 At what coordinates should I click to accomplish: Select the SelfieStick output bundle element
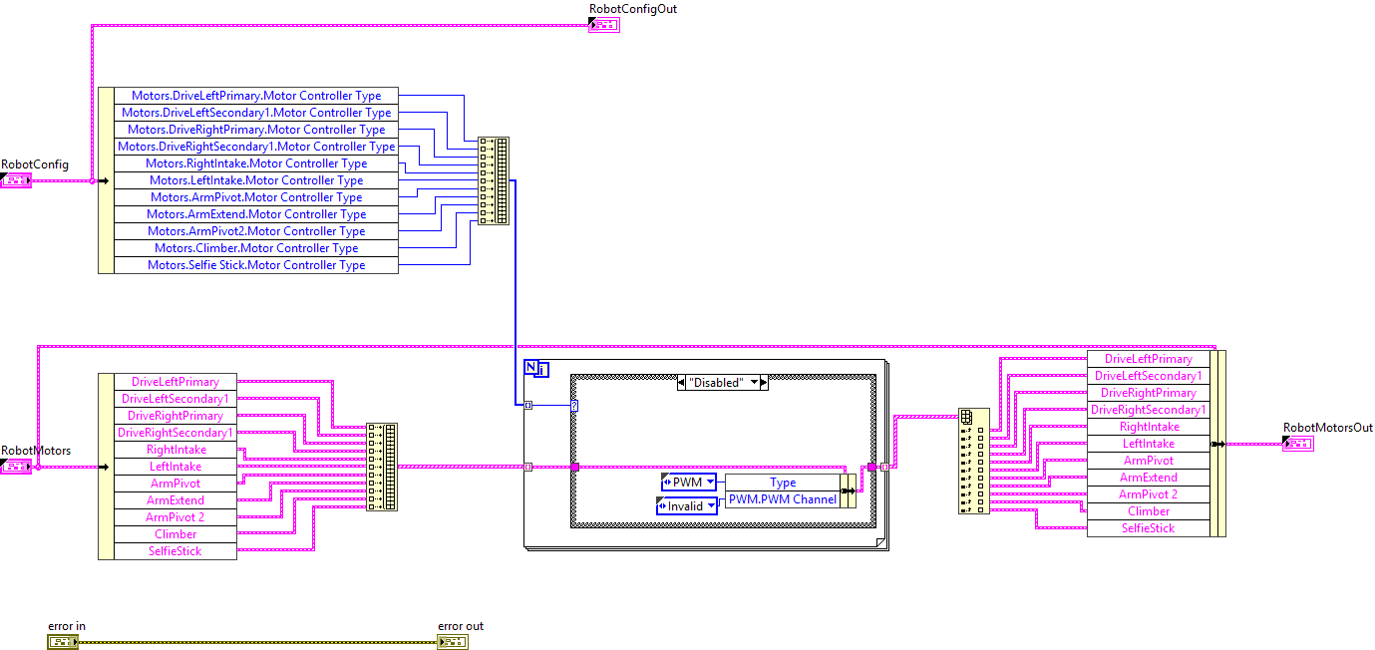(1148, 528)
